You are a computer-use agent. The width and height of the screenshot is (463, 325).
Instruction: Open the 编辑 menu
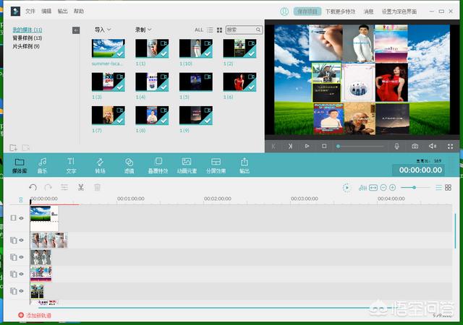[x=46, y=12]
